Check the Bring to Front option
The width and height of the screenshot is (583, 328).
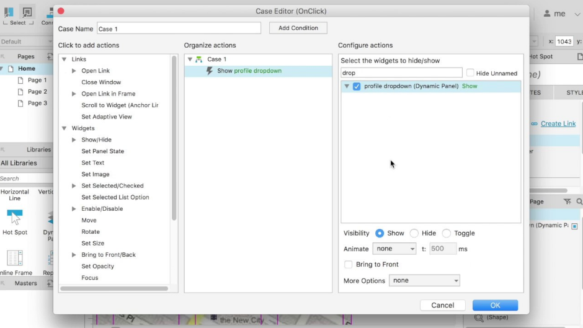[348, 265]
